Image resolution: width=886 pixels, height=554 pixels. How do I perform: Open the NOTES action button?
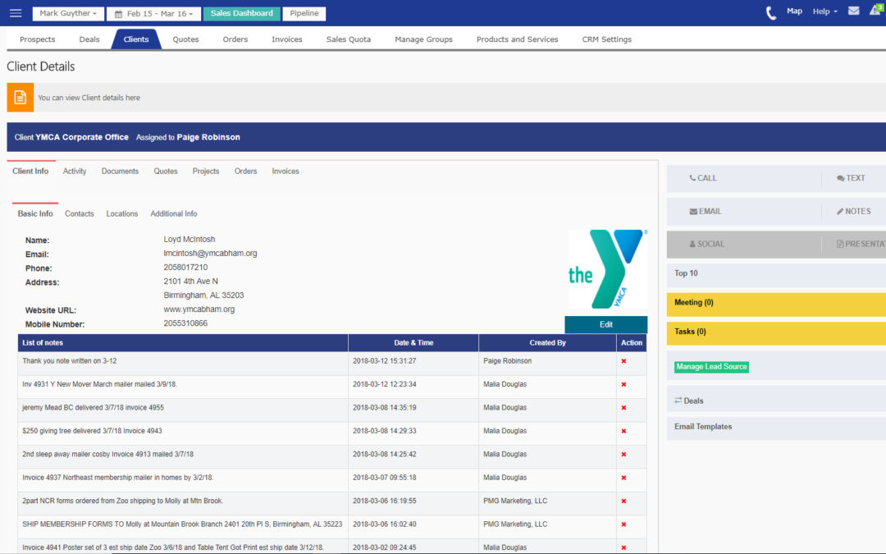[854, 211]
